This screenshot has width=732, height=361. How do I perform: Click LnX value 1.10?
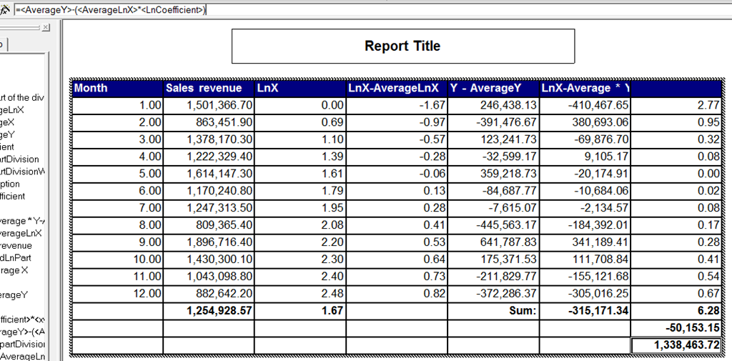pos(300,139)
